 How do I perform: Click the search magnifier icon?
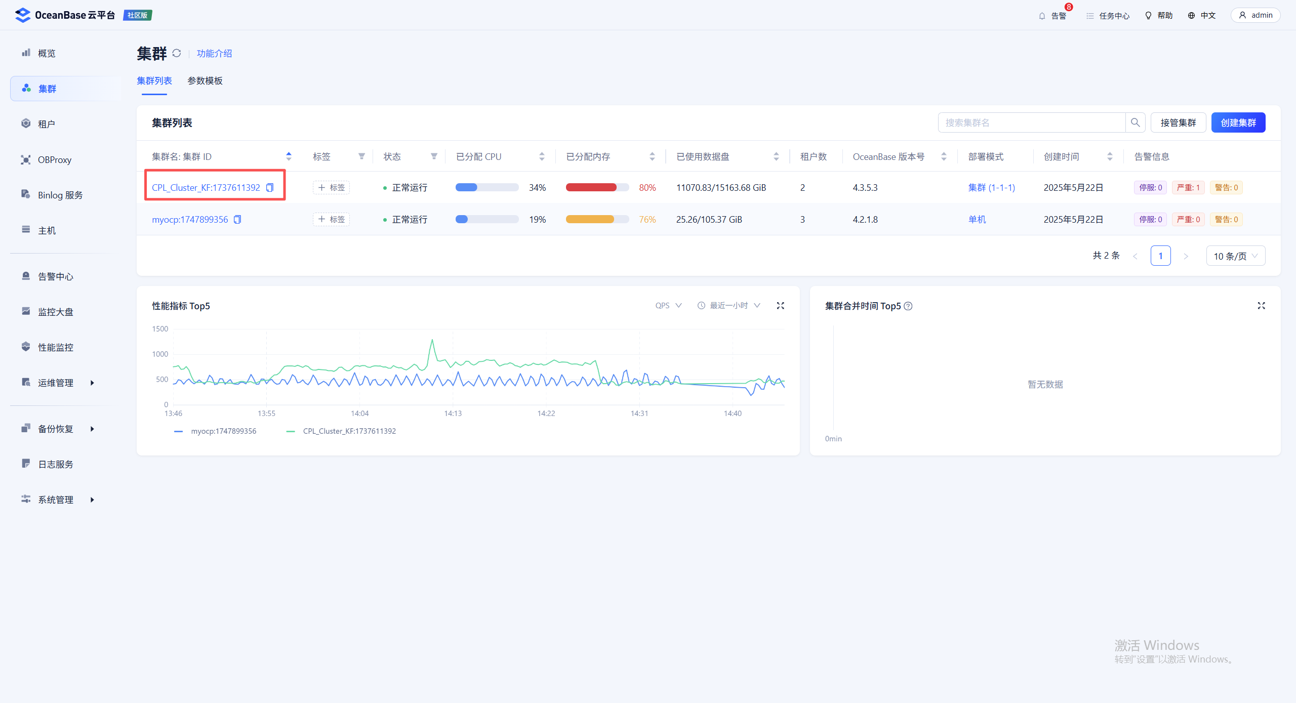click(1135, 122)
